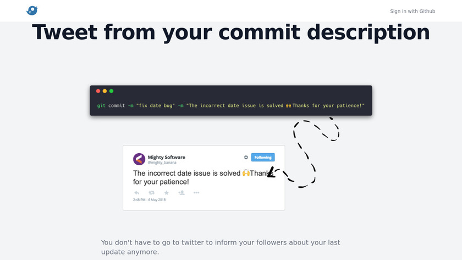Click the add-user follow icon under tweet
This screenshot has width=462, height=260.
tap(182, 192)
